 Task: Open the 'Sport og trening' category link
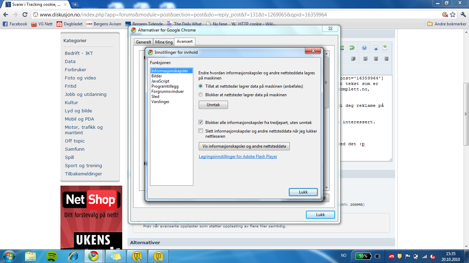point(83,165)
